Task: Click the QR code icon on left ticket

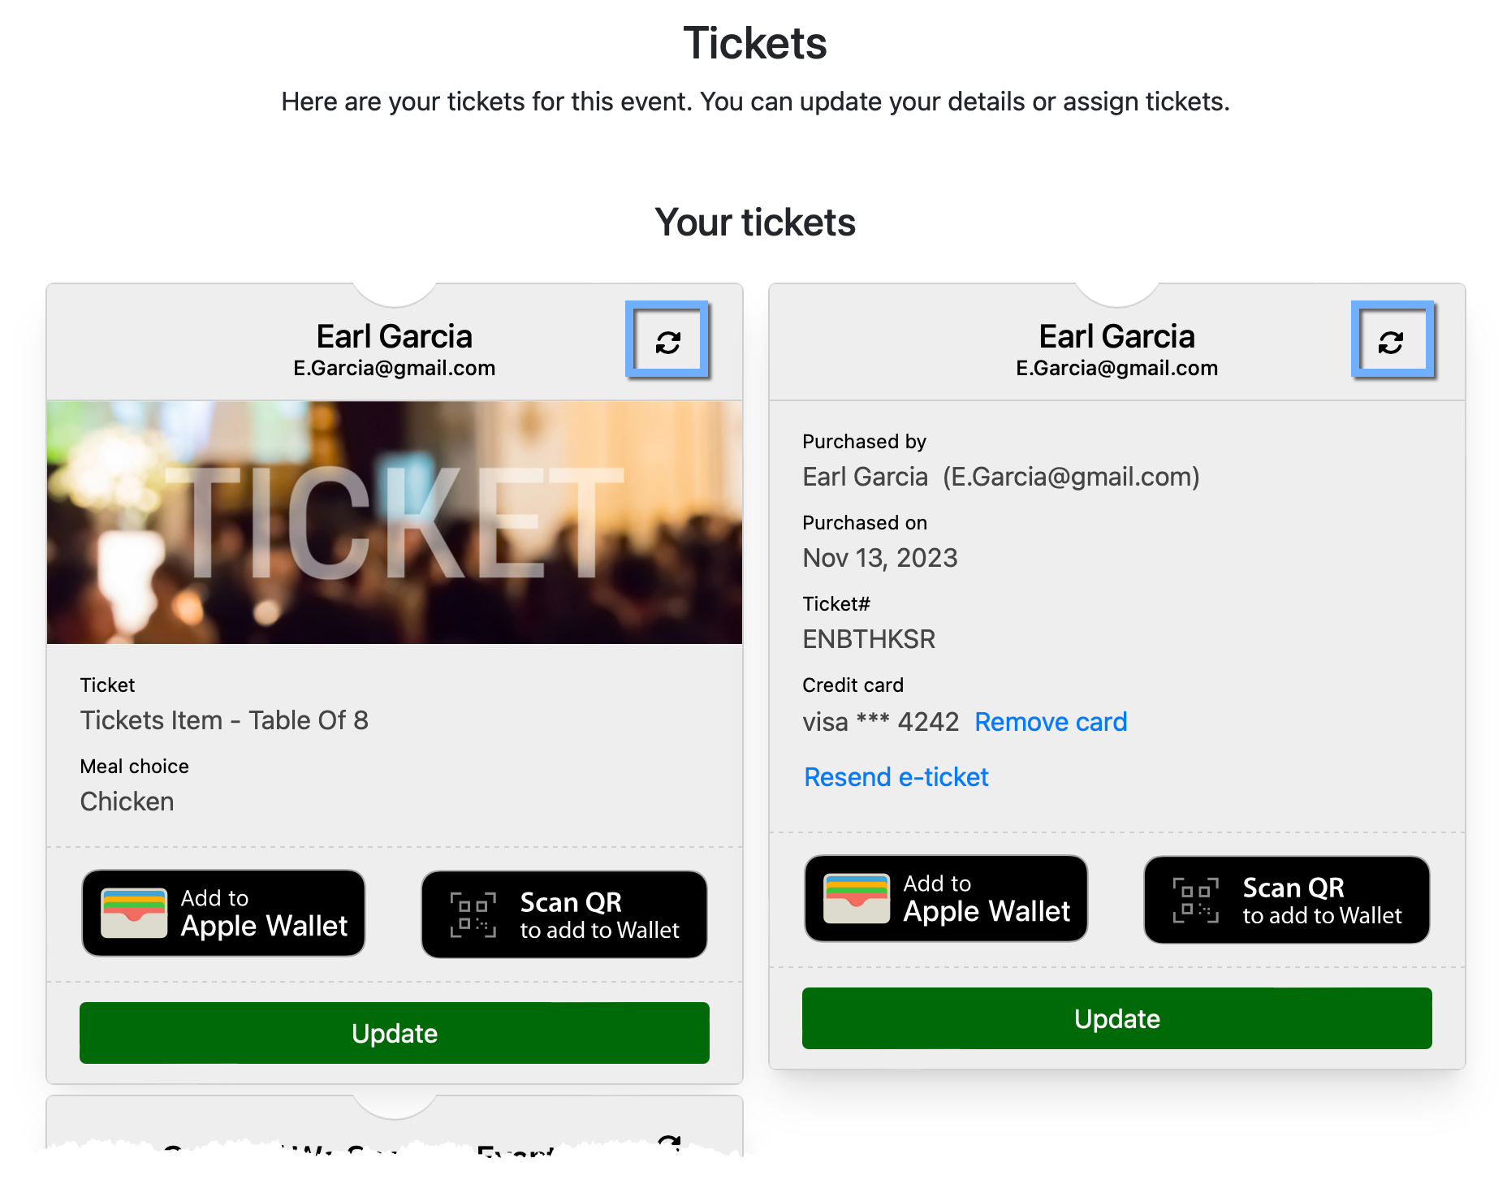Action: pyautogui.click(x=473, y=914)
